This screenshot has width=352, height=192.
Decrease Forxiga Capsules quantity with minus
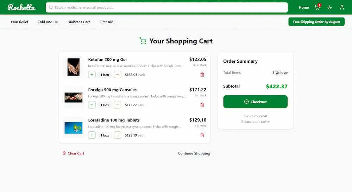(118, 105)
